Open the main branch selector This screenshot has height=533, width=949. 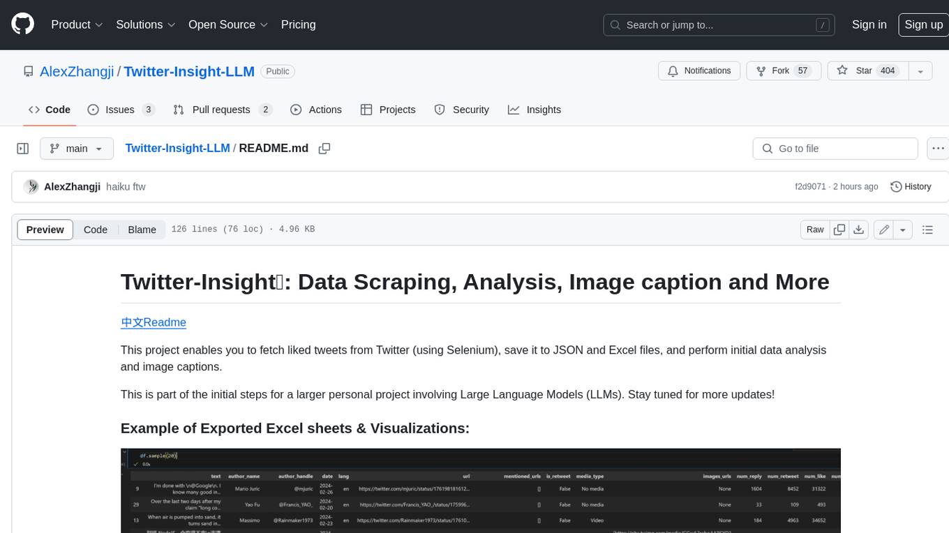(76, 149)
